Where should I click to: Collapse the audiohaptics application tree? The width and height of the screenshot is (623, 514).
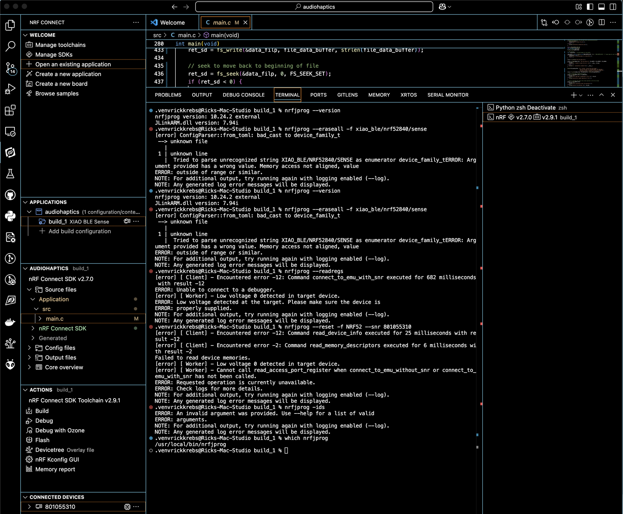point(30,212)
